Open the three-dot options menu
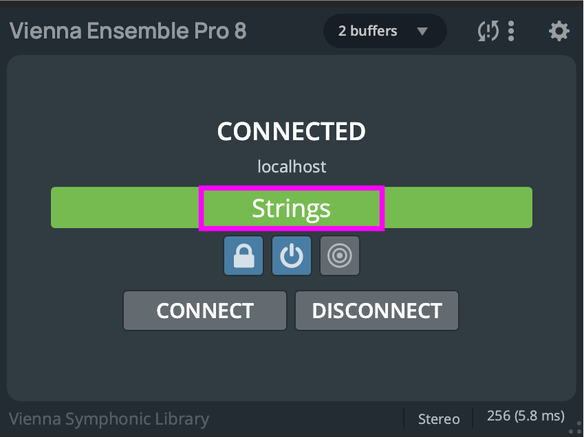This screenshot has width=584, height=437. tap(511, 31)
